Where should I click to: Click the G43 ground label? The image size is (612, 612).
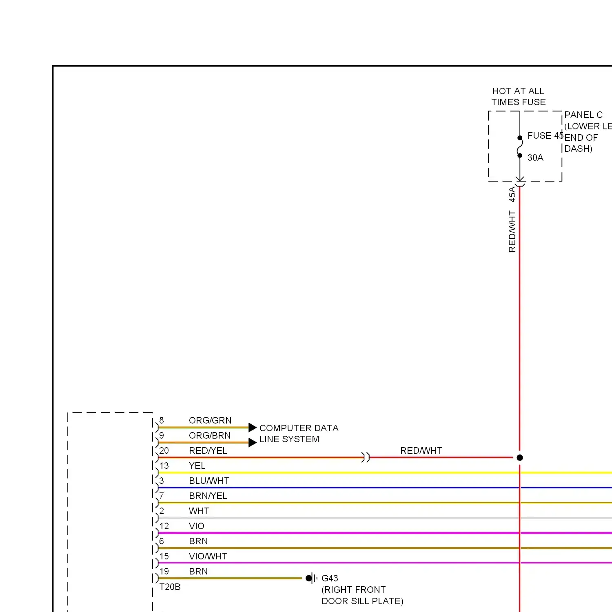[x=330, y=578]
